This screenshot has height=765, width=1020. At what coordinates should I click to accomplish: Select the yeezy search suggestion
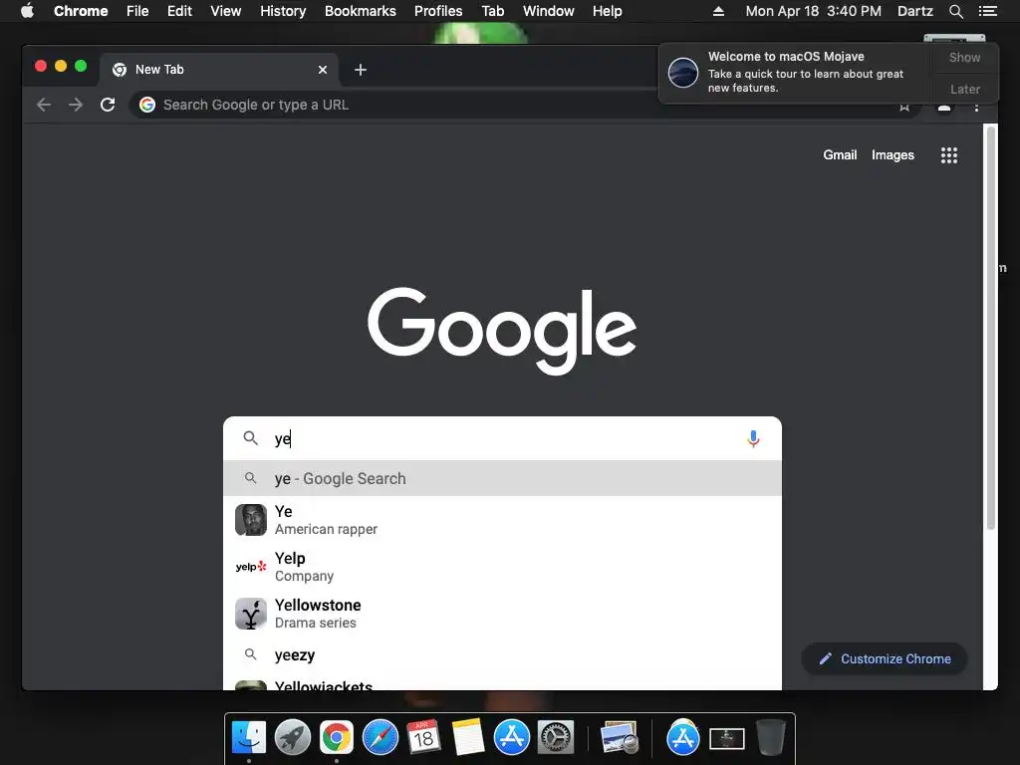click(502, 655)
